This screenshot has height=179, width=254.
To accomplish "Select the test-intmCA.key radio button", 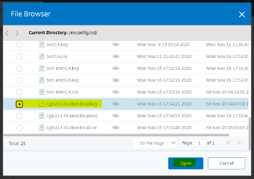I will (x=19, y=69).
